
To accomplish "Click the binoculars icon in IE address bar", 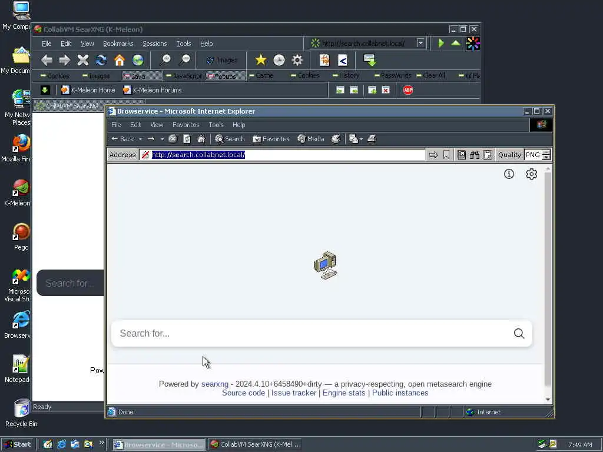I will click(475, 155).
